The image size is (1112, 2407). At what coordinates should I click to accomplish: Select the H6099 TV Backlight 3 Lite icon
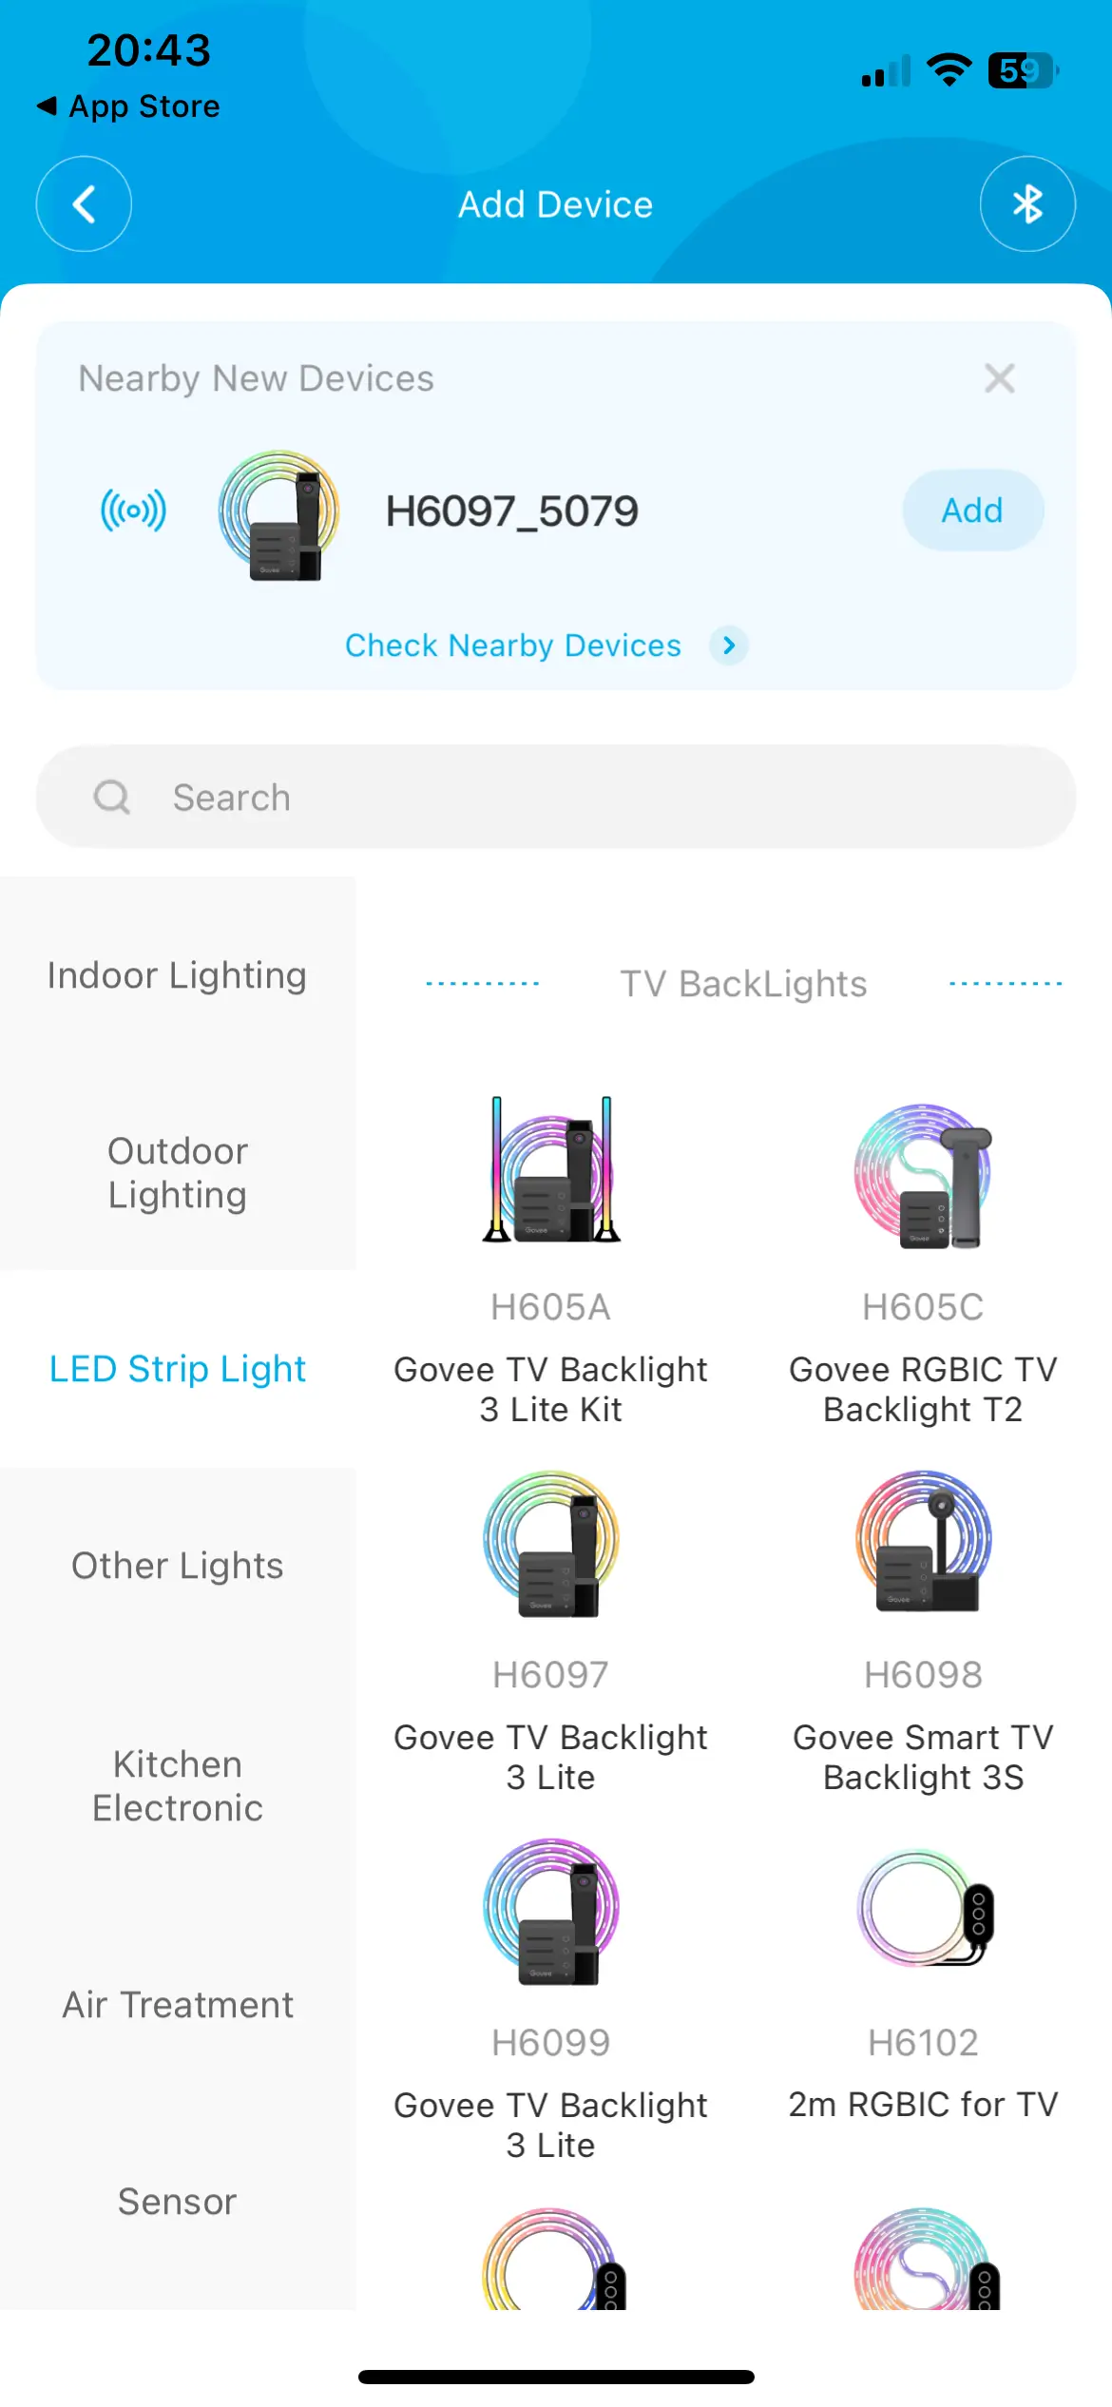click(x=551, y=1911)
